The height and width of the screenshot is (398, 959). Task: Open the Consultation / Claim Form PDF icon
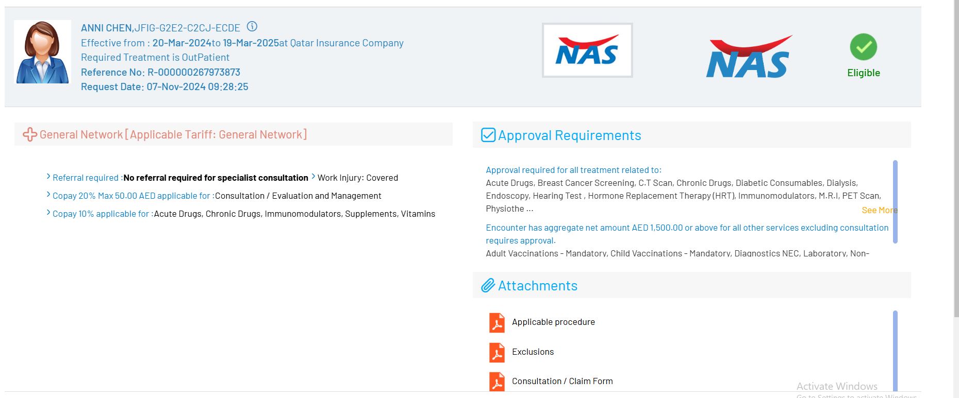click(x=497, y=382)
